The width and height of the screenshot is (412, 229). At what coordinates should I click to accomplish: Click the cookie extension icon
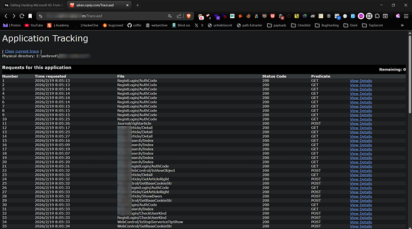(x=248, y=16)
